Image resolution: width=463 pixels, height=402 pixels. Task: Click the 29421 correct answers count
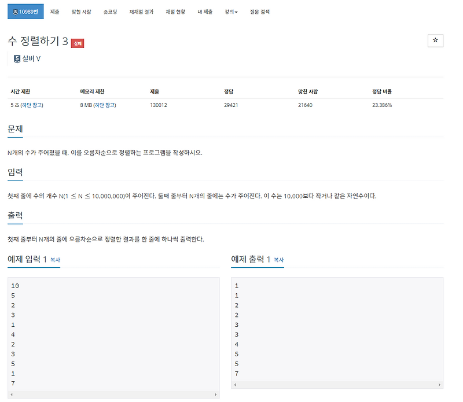click(x=230, y=105)
